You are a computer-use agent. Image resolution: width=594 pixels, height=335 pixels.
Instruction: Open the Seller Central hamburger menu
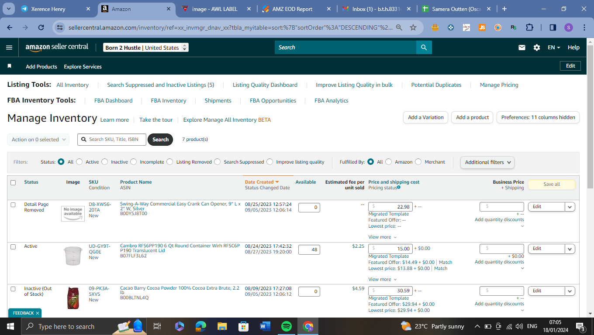(9, 48)
